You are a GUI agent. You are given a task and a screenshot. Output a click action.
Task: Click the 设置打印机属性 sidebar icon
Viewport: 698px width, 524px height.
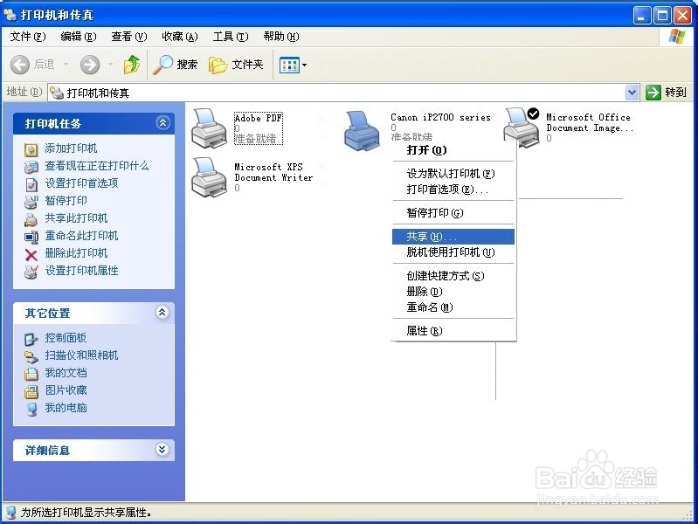pyautogui.click(x=31, y=271)
